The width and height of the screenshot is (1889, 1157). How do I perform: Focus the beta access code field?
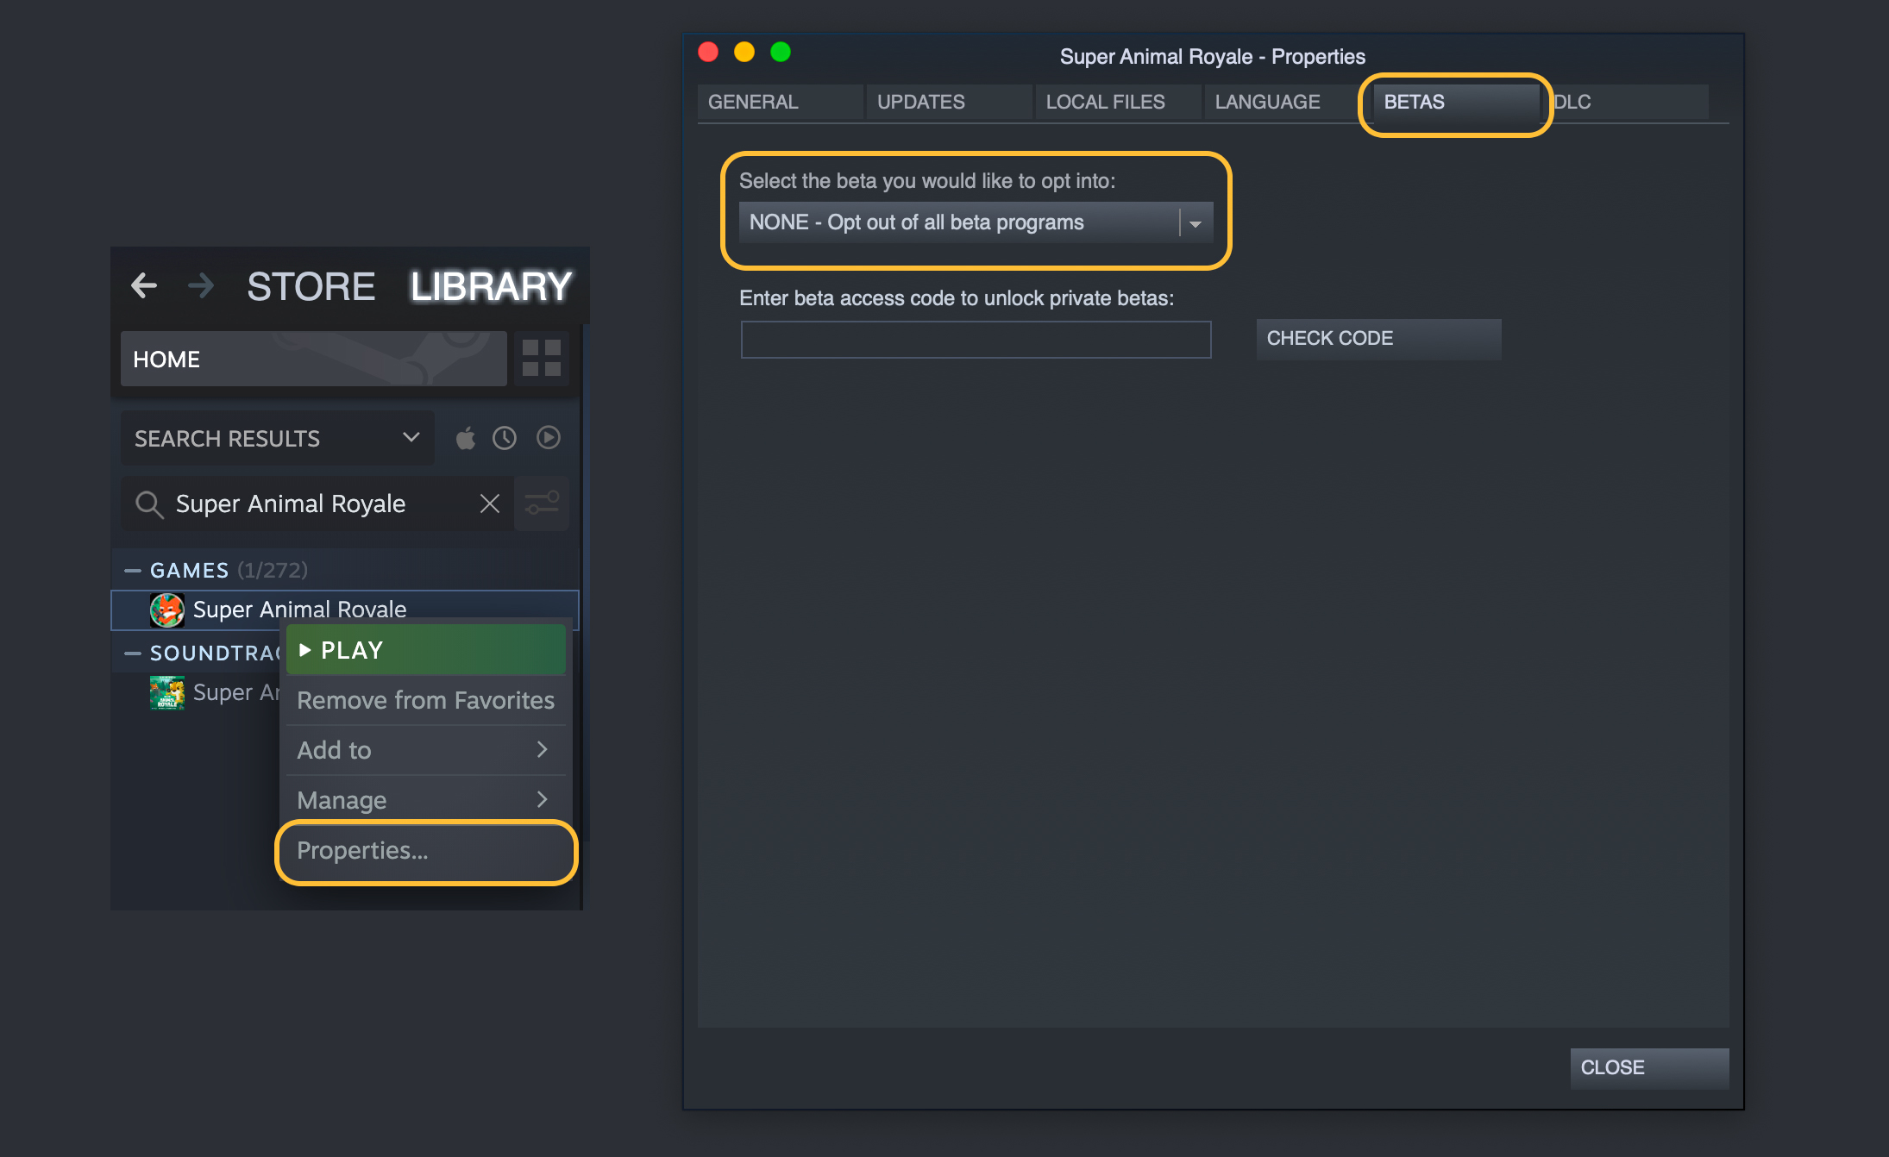tap(976, 340)
